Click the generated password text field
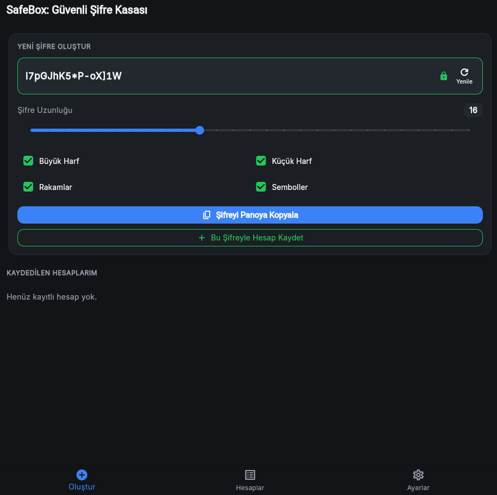Viewport: 497px width, 495px height. tap(250, 76)
